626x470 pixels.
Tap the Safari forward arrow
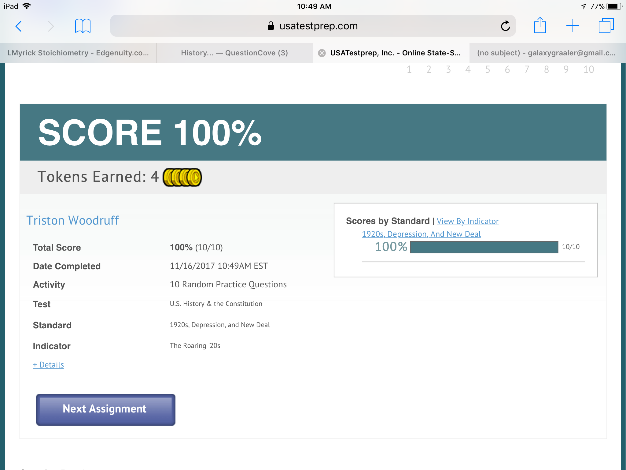pos(51,26)
